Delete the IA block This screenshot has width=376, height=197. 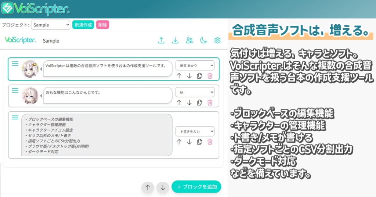(x=210, y=103)
